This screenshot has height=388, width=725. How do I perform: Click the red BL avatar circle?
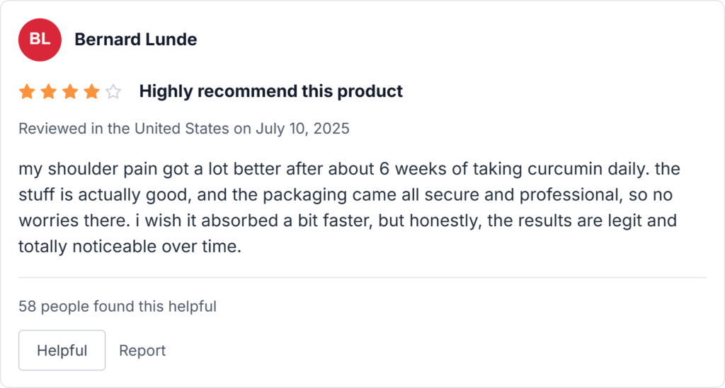[x=40, y=40]
